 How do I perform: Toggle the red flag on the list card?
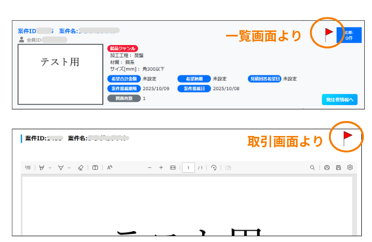click(329, 34)
